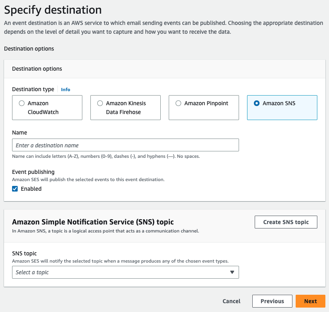Go back with the Previous button
Image resolution: width=329 pixels, height=312 pixels.
pos(272,301)
